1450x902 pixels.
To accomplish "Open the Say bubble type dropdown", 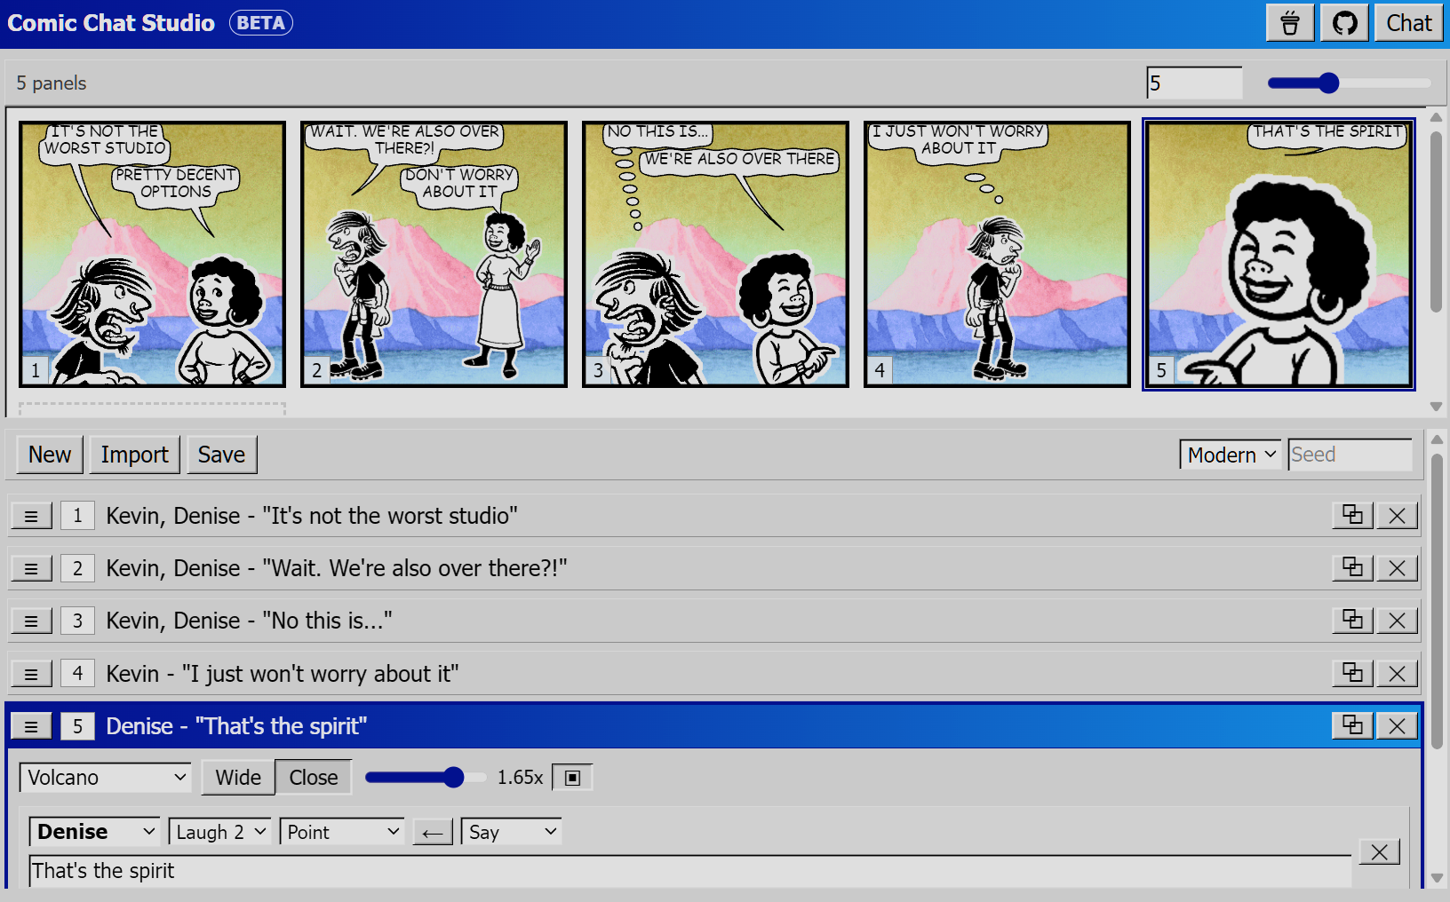I will click(512, 832).
